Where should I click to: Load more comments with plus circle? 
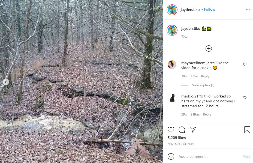[209, 49]
